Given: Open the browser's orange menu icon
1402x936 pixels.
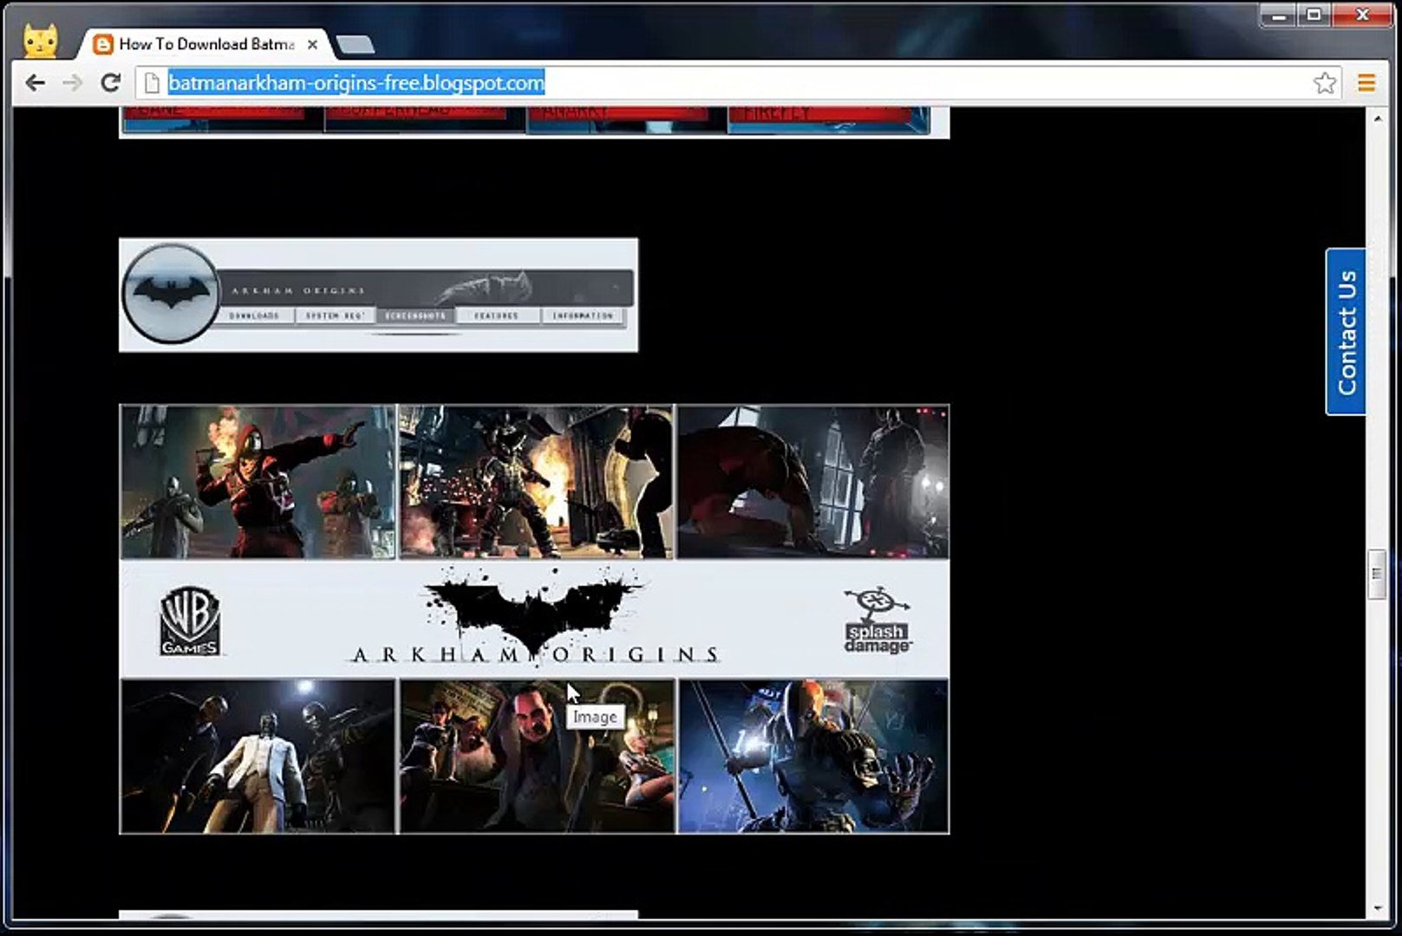Looking at the screenshot, I should (1366, 83).
